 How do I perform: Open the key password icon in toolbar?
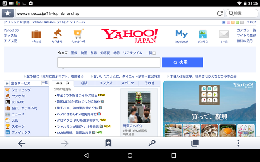pyautogui.click(x=152, y=143)
